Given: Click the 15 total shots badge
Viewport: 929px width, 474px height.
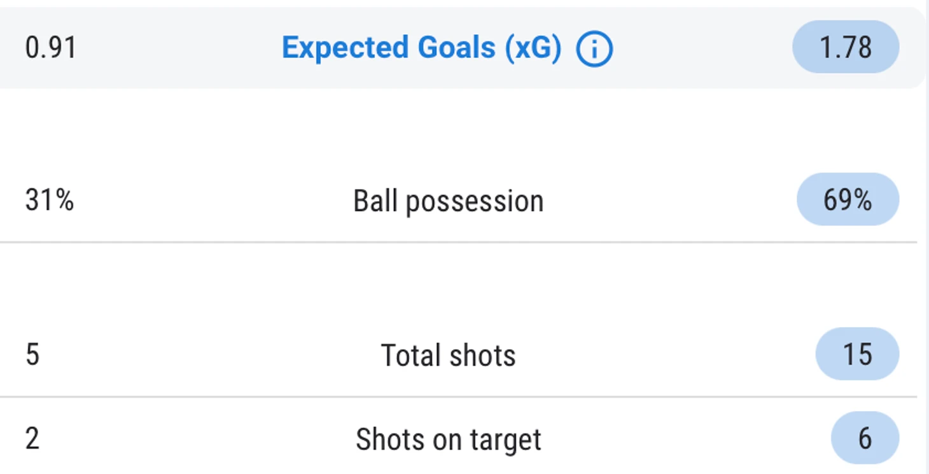Looking at the screenshot, I should point(858,354).
